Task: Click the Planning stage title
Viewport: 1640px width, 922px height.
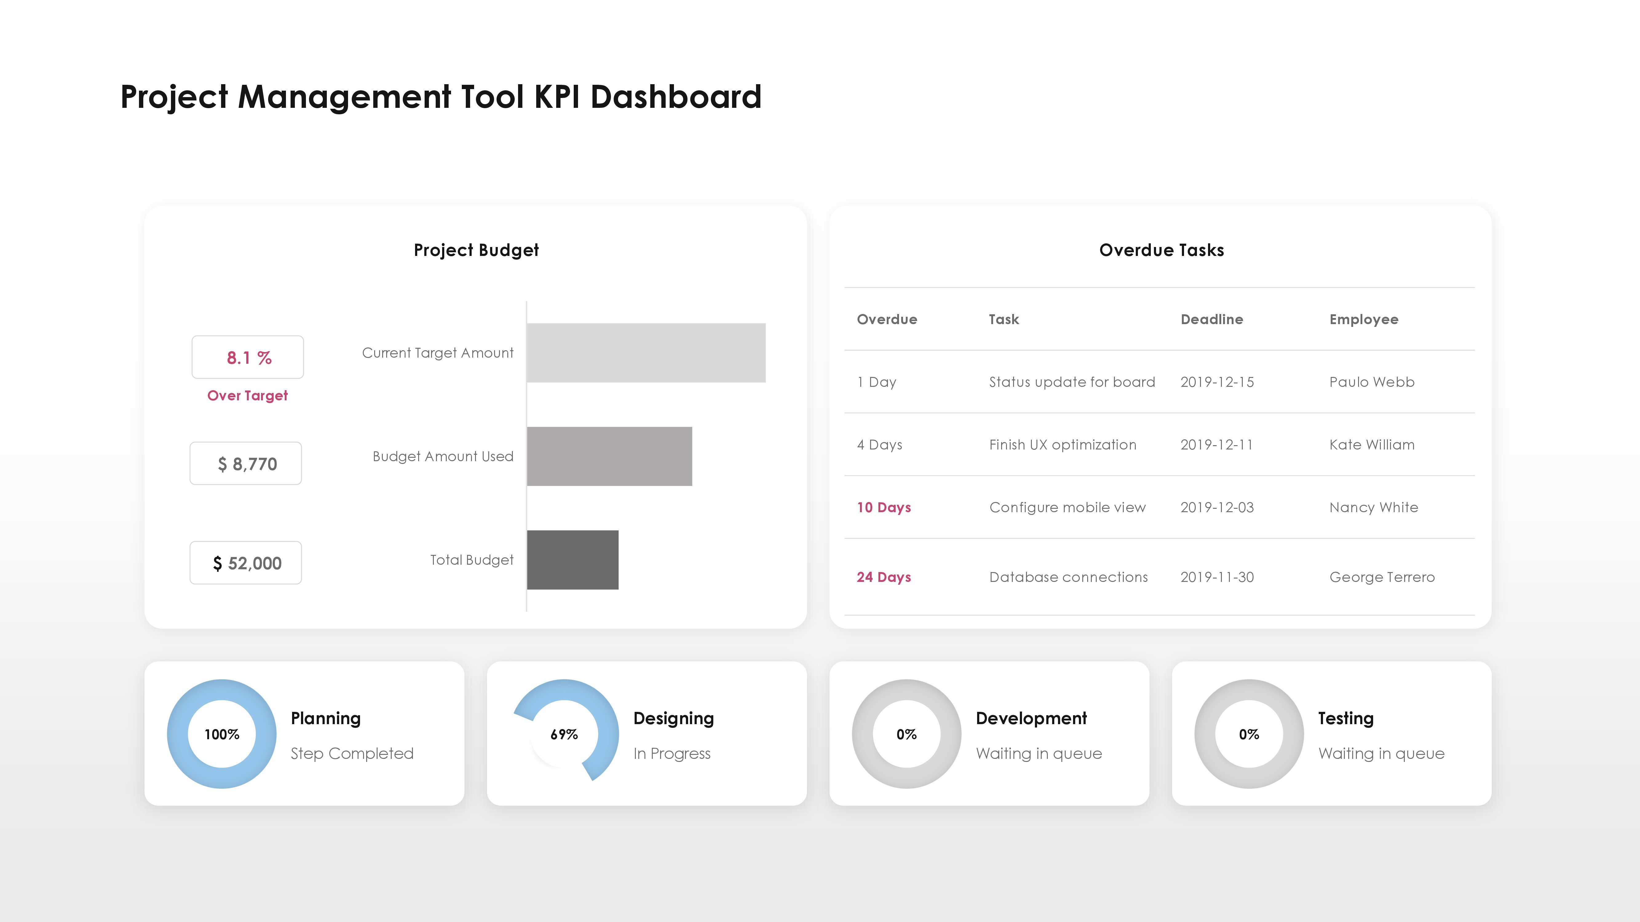Action: point(325,718)
